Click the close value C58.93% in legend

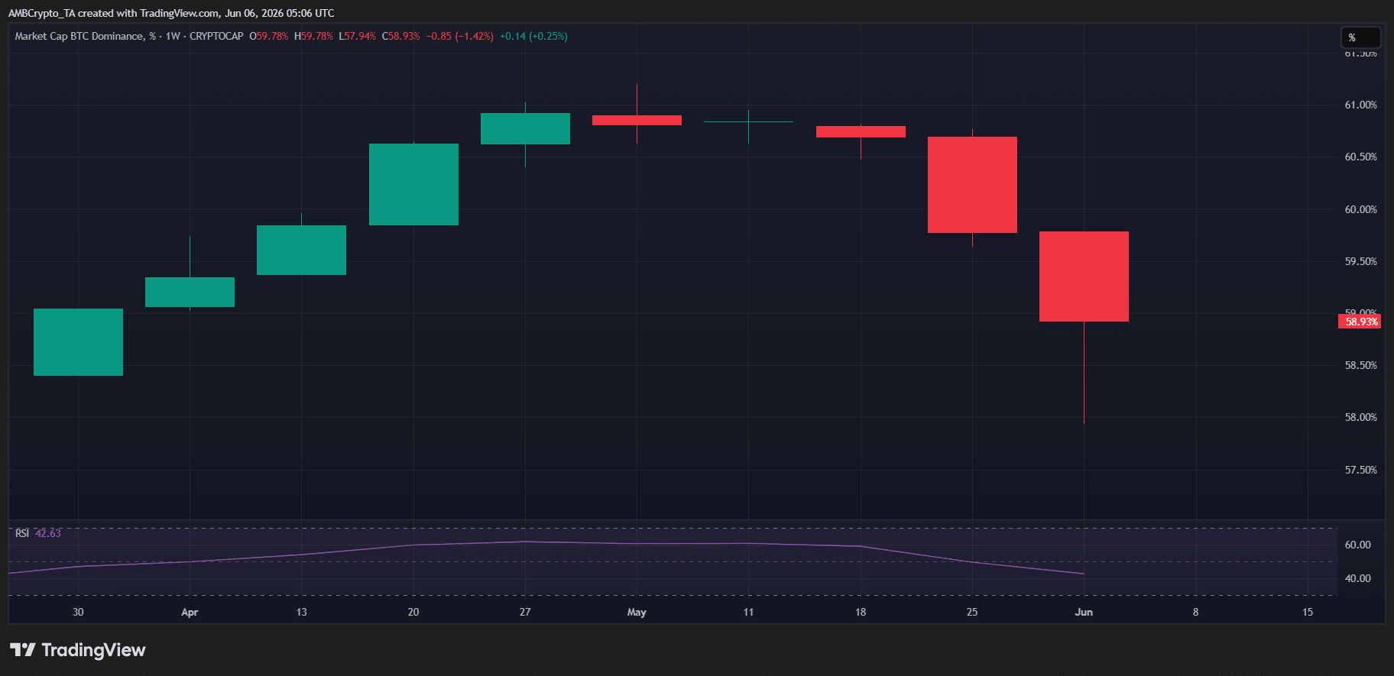(400, 36)
